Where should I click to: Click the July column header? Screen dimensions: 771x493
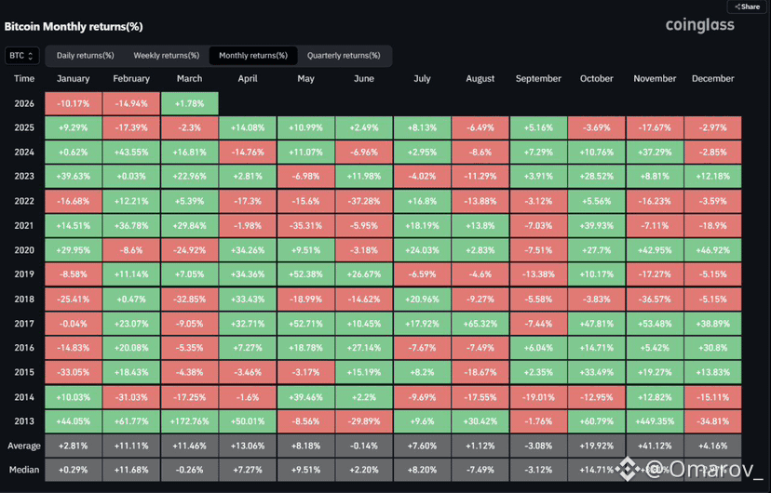pos(422,78)
